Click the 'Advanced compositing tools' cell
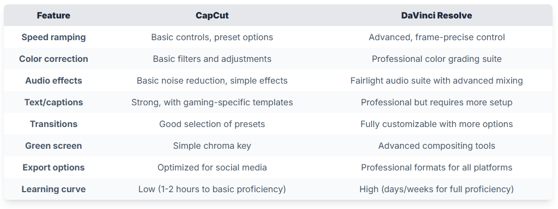The width and height of the screenshot is (558, 209). click(x=436, y=145)
